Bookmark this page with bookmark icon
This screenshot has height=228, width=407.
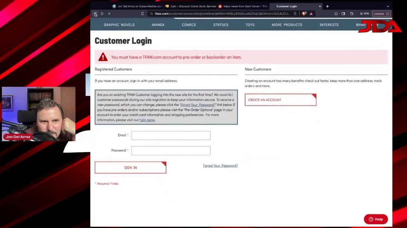click(142, 14)
